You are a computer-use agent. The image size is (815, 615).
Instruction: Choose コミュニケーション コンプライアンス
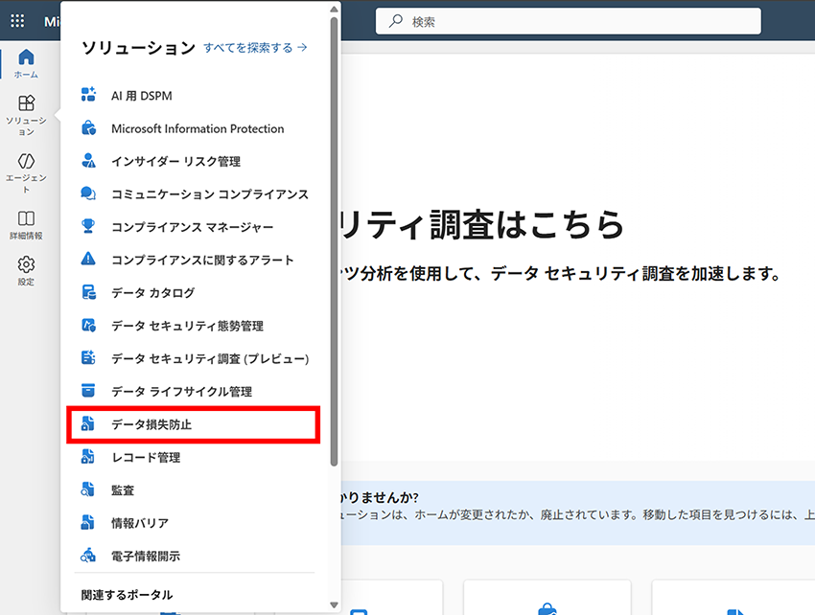pos(209,194)
